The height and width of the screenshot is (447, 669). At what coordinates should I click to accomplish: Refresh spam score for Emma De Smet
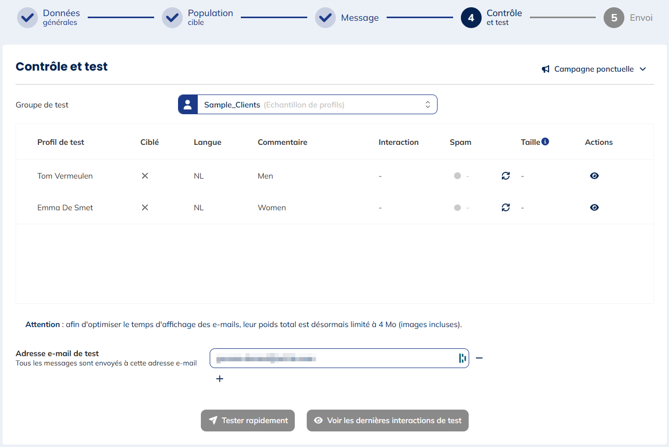tap(506, 208)
